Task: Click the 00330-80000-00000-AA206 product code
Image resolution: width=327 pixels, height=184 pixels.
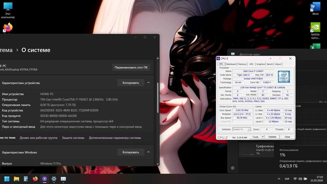Action: pos(59,116)
